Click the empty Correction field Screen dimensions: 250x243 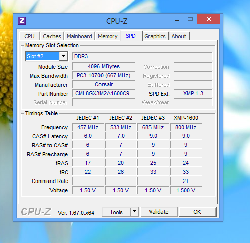pos(193,66)
